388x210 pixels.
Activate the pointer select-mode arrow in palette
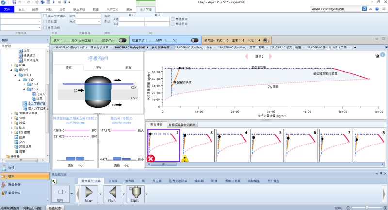54,181
